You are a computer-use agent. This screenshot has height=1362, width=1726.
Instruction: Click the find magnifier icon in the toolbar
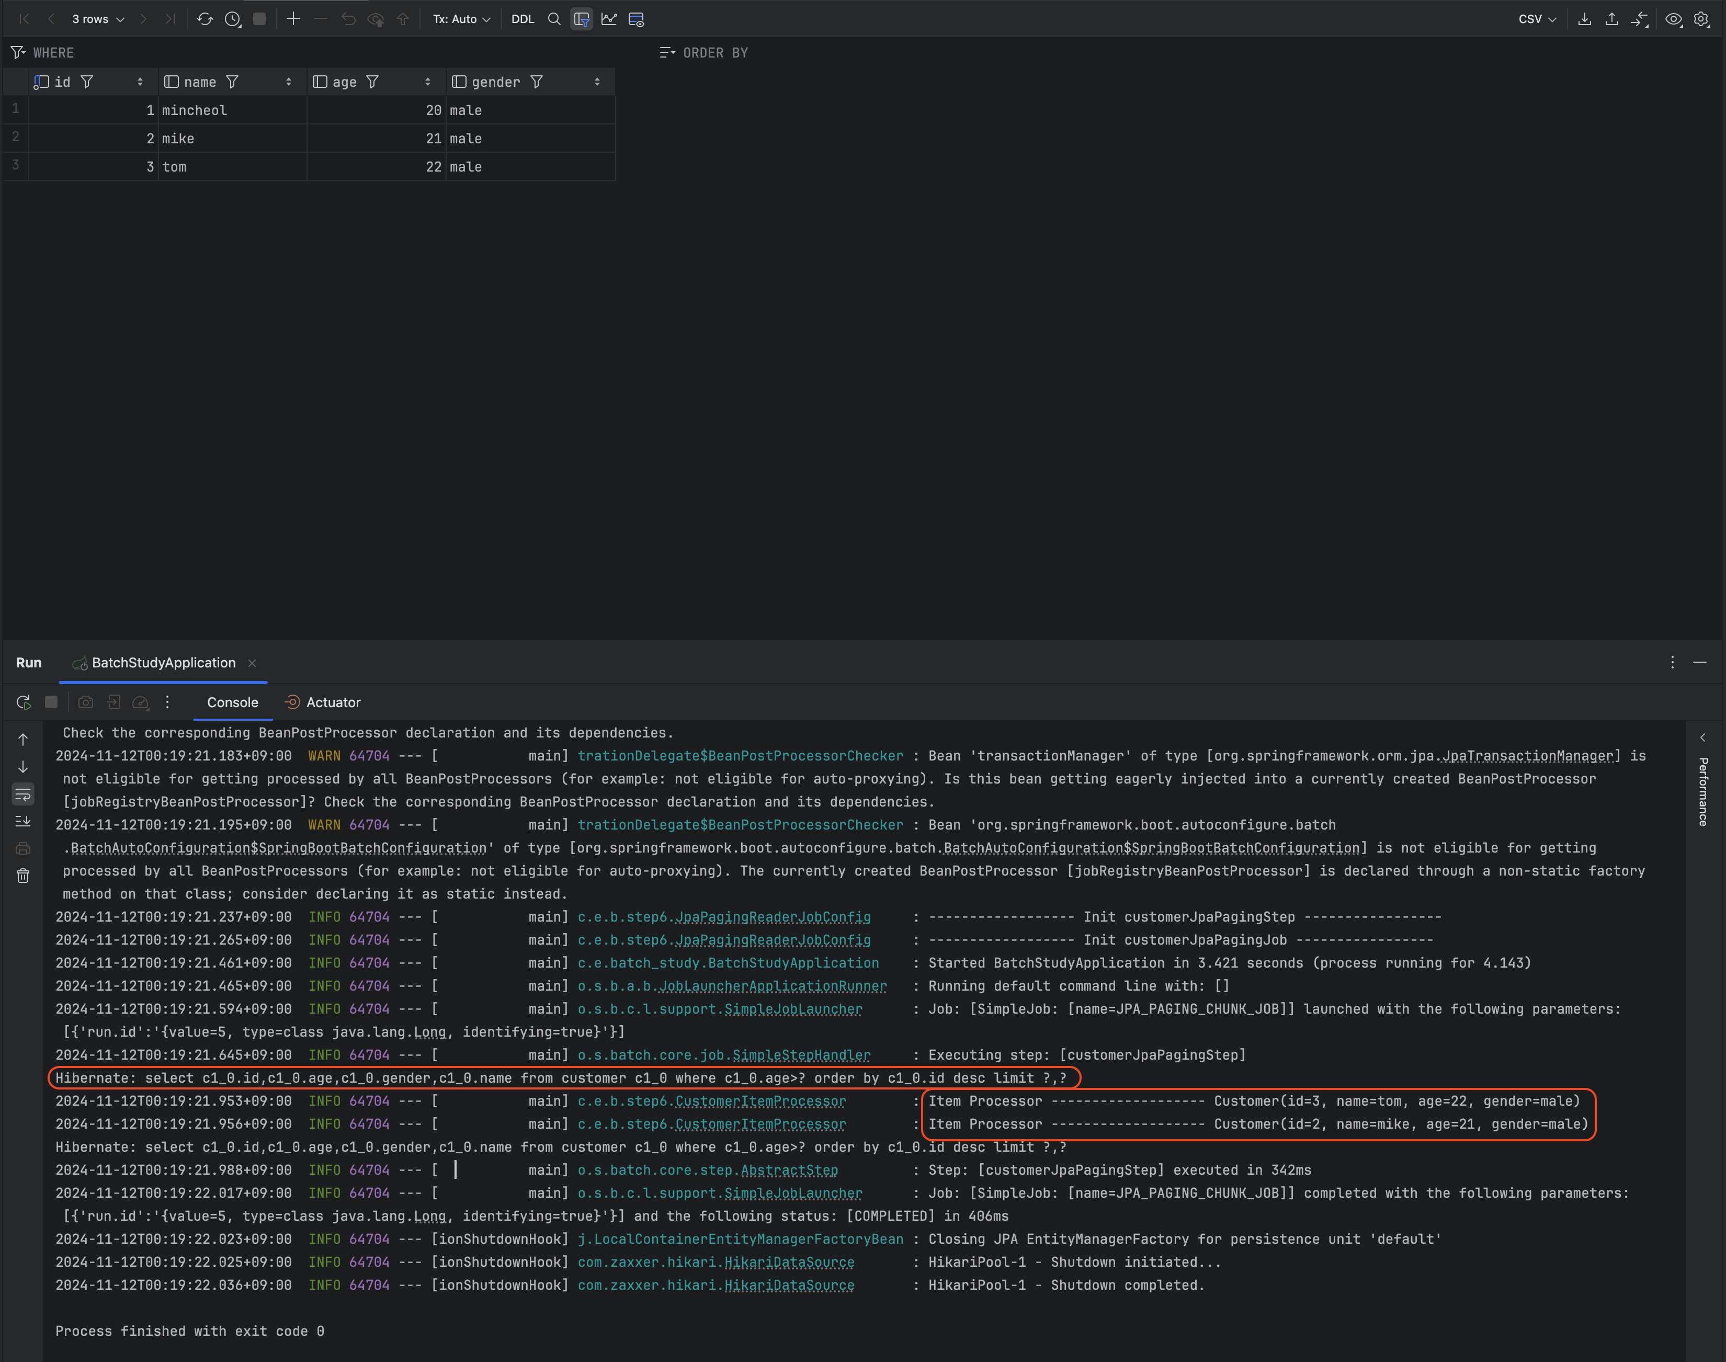click(554, 19)
